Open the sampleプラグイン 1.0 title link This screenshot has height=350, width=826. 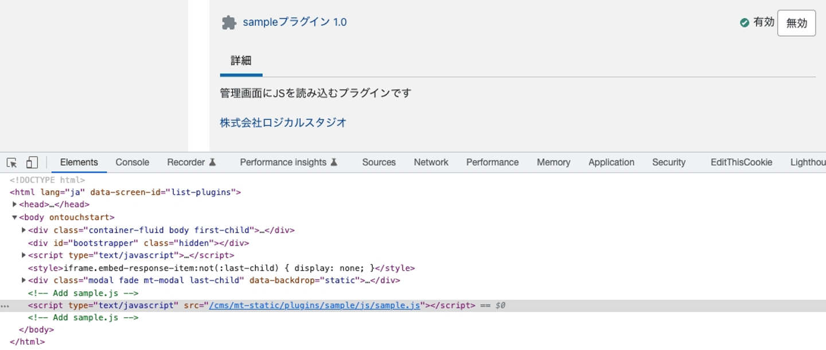pyautogui.click(x=294, y=22)
